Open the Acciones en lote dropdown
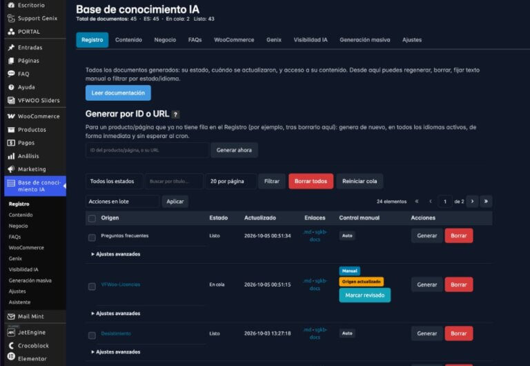530x366 pixels. tap(122, 201)
